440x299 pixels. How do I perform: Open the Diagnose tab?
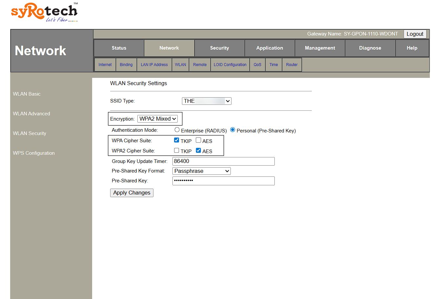pos(370,48)
